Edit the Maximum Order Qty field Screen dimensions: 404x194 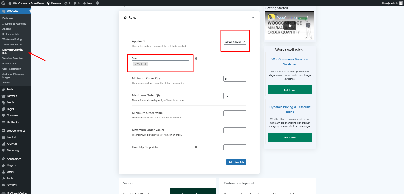[x=235, y=96]
